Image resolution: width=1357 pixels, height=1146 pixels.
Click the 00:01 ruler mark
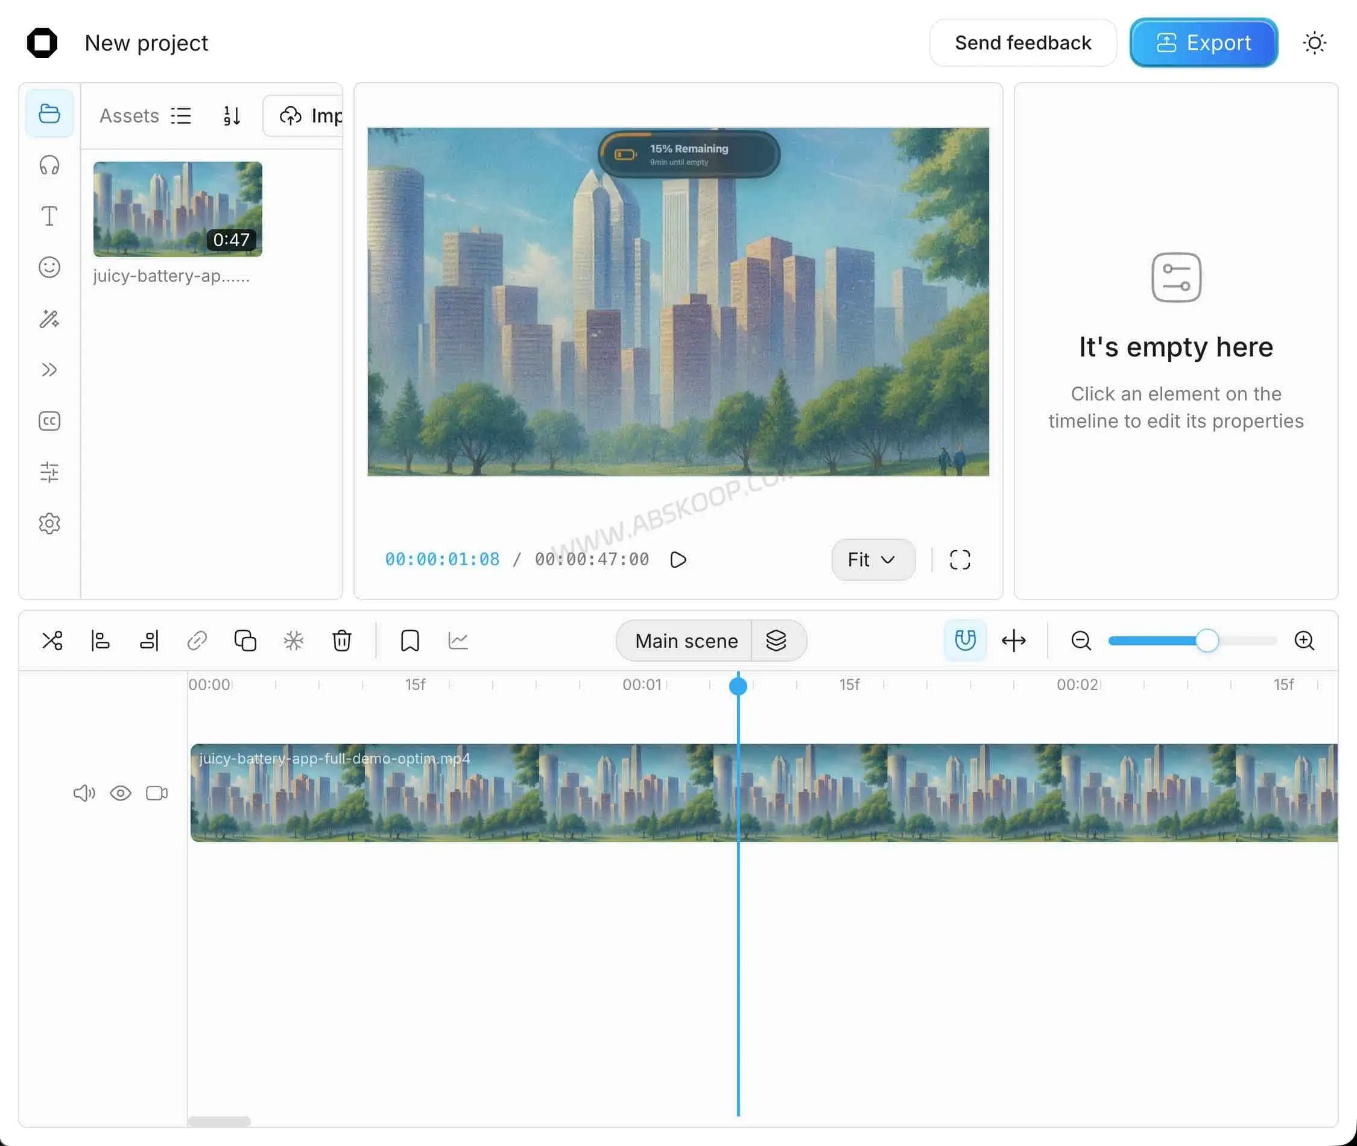[x=642, y=685]
